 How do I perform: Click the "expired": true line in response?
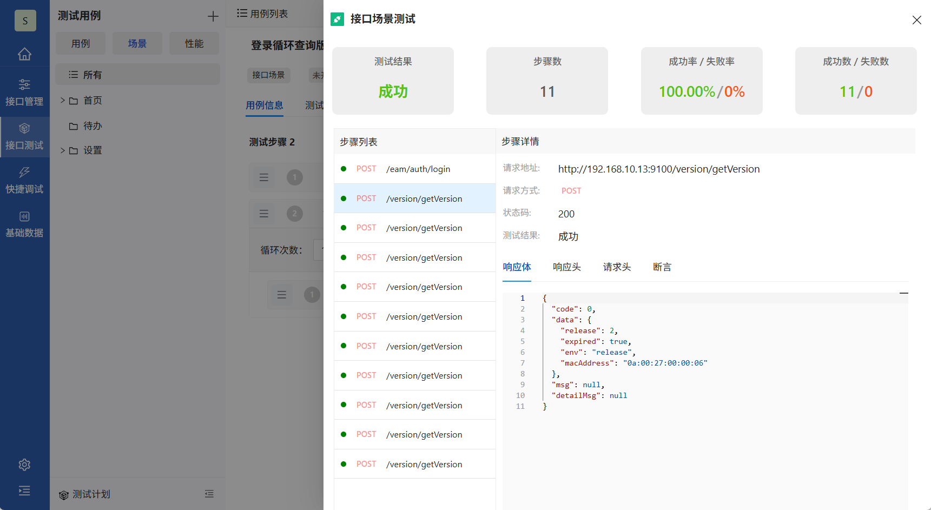596,341
